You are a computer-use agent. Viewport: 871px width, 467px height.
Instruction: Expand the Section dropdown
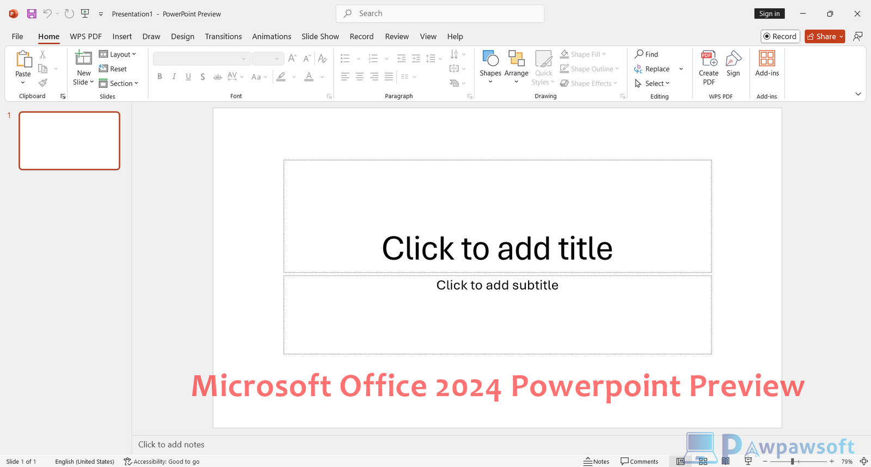[119, 83]
